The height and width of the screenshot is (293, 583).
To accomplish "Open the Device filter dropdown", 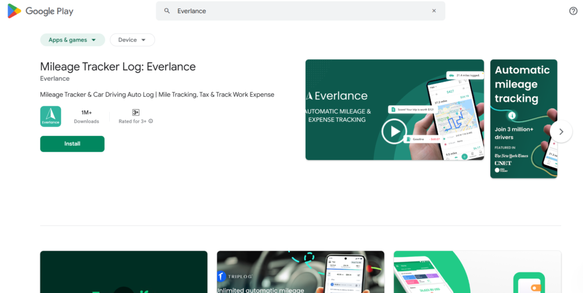I will click(x=132, y=40).
